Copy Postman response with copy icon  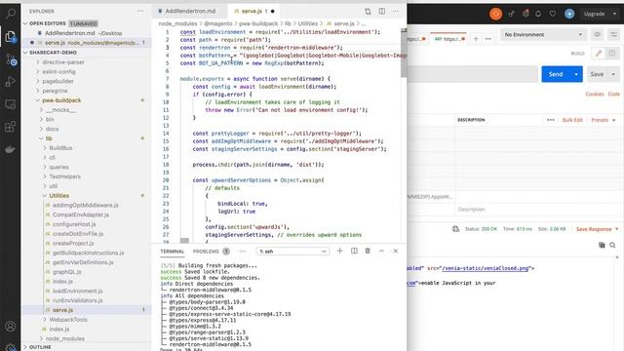coord(602,245)
